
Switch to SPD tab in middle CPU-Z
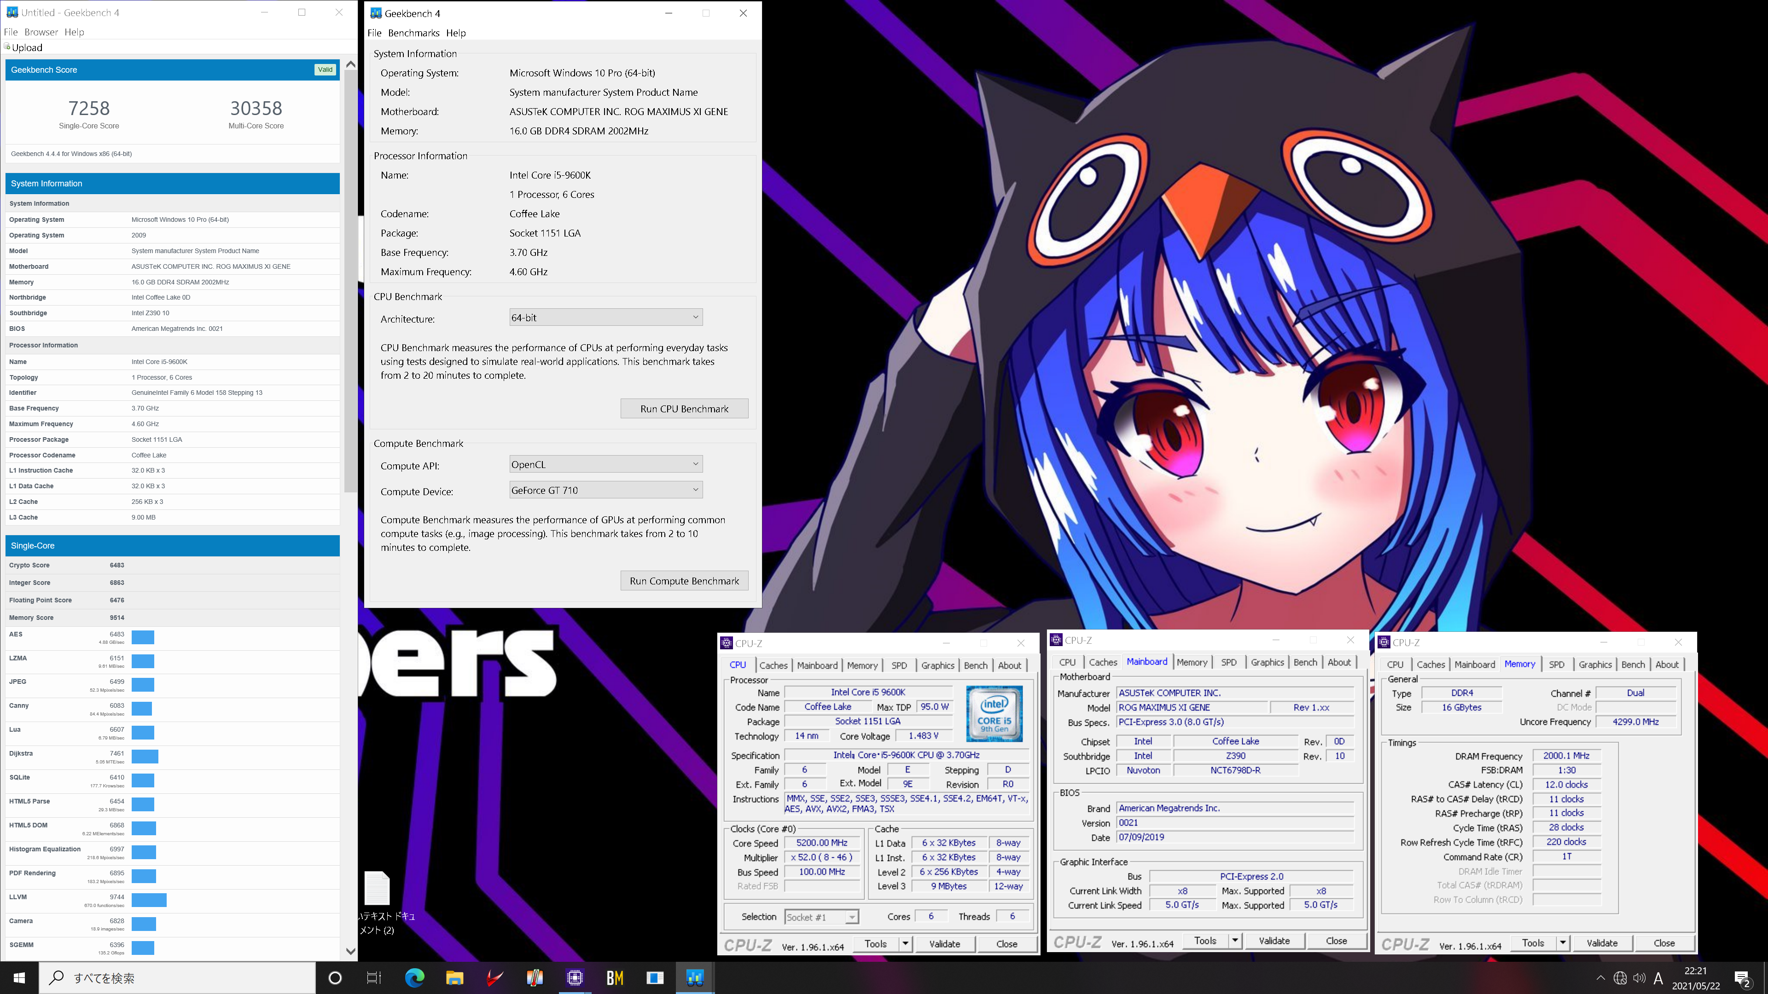[x=1228, y=662]
